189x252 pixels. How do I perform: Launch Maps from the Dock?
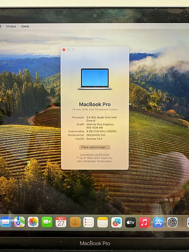click(x=19, y=222)
